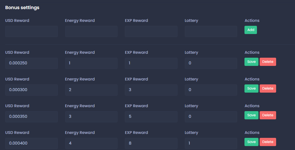Save the 0.000350 USD reward row
Screen dimensions: 295x150
pos(251,115)
